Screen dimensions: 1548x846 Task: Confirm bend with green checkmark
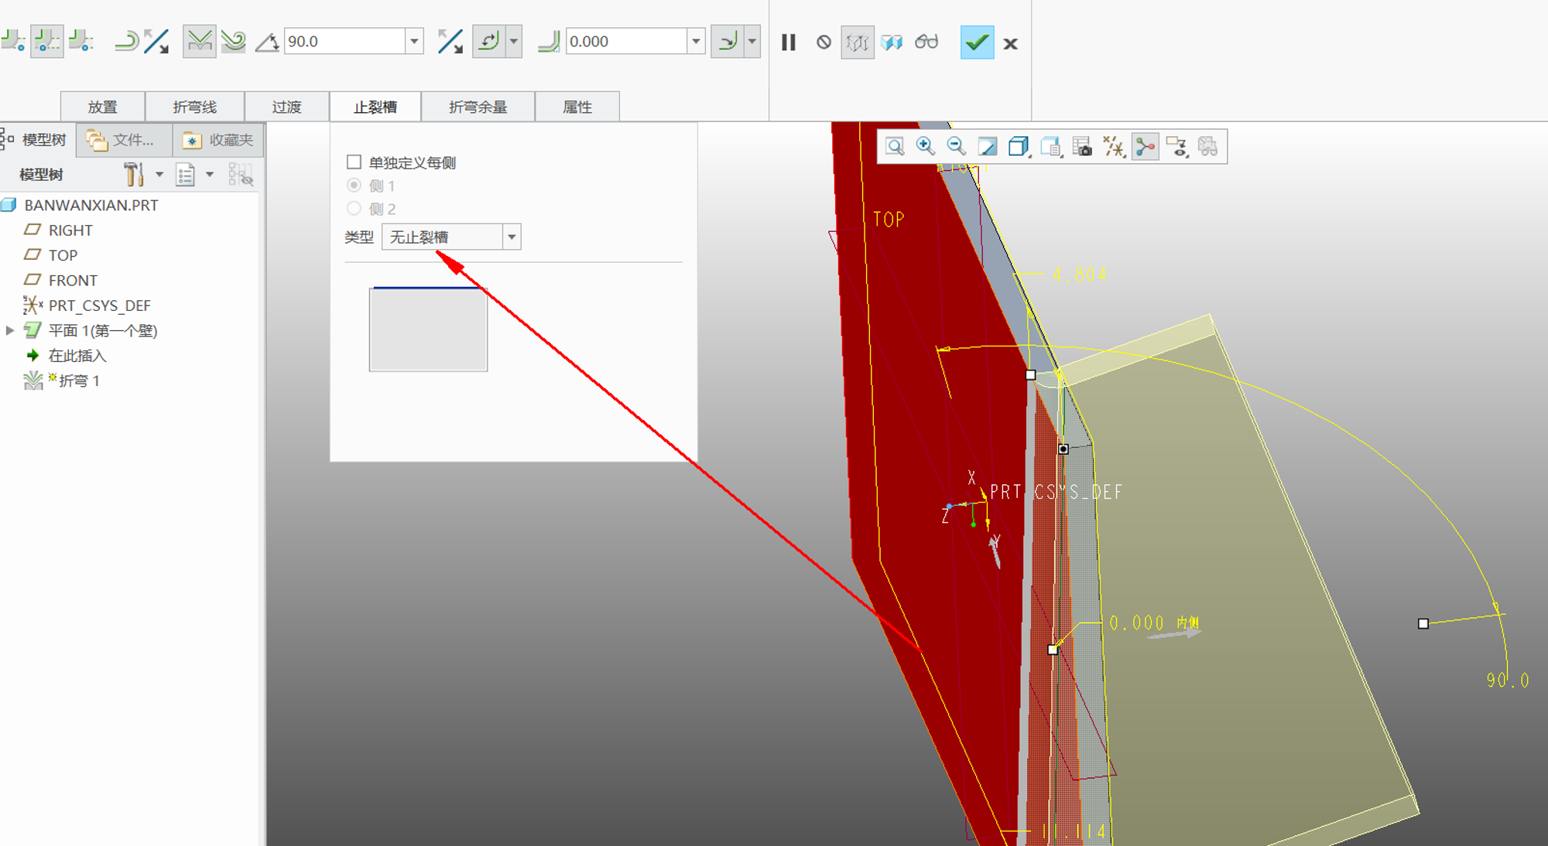(x=977, y=42)
